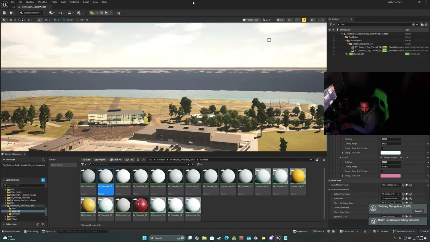The height and width of the screenshot is (242, 430).
Task: Save the current level with the floppy icon
Action: (4, 13)
